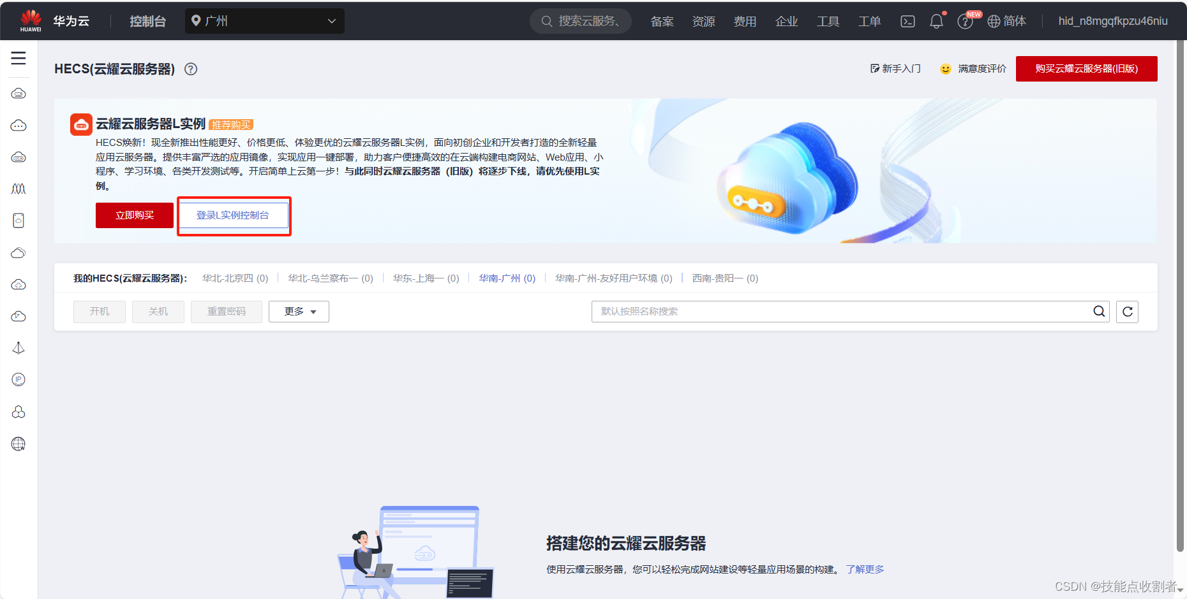1187x599 pixels.
Task: Open the 更多 dropdown menu
Action: click(x=299, y=312)
